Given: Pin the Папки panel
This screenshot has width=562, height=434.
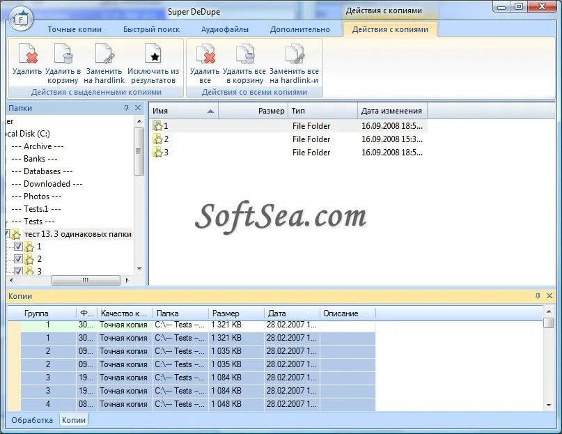Looking at the screenshot, I should pyautogui.click(x=126, y=107).
